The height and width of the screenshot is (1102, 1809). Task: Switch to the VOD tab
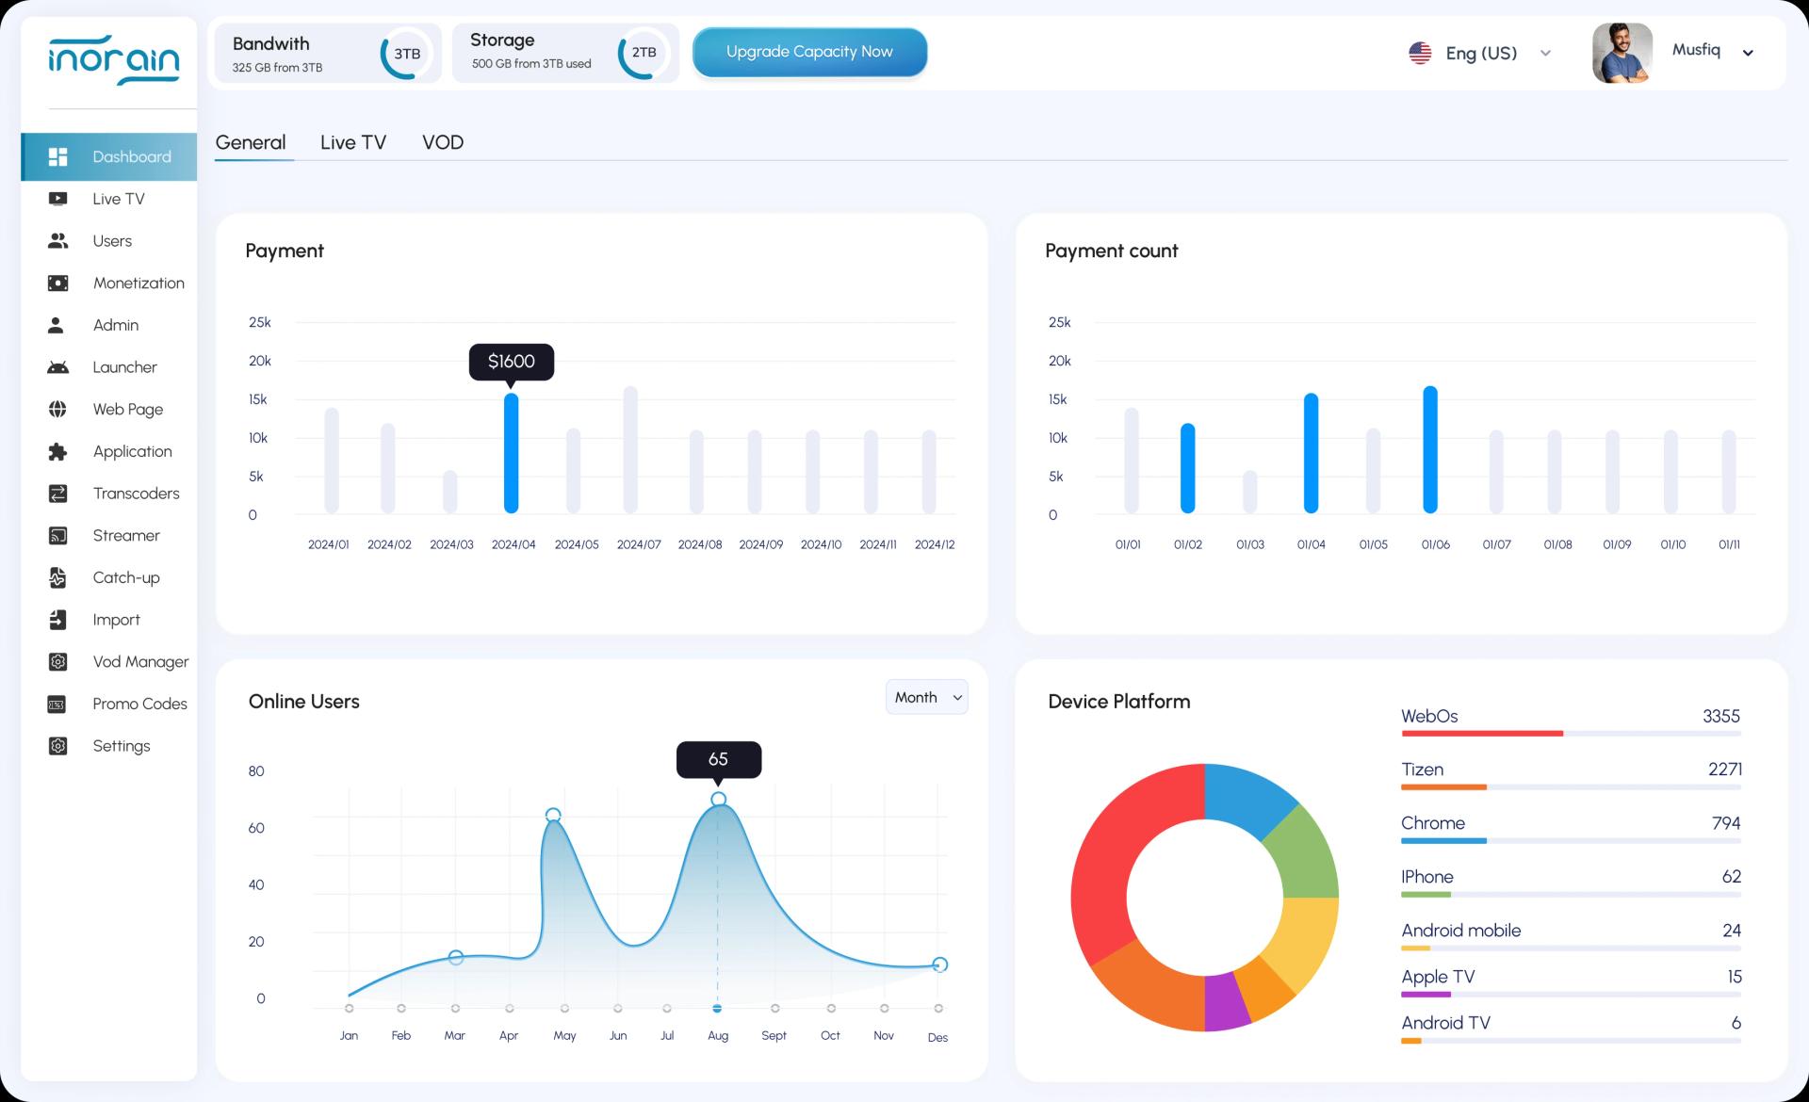(442, 142)
